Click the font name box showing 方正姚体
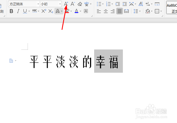This screenshot has width=177, height=123. (x=24, y=4)
